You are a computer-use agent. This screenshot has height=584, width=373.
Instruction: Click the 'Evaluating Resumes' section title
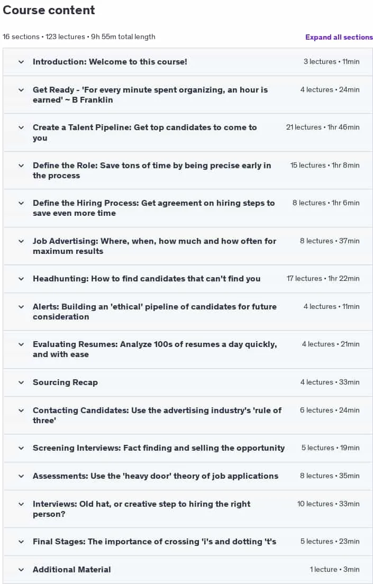pyautogui.click(x=154, y=349)
